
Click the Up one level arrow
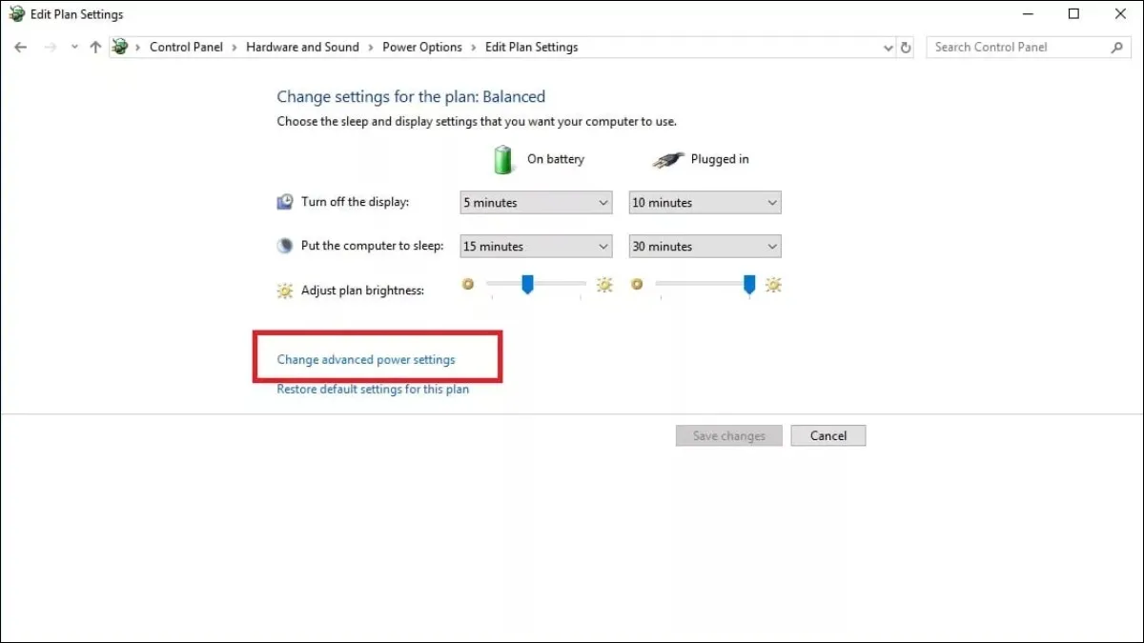[x=95, y=47]
